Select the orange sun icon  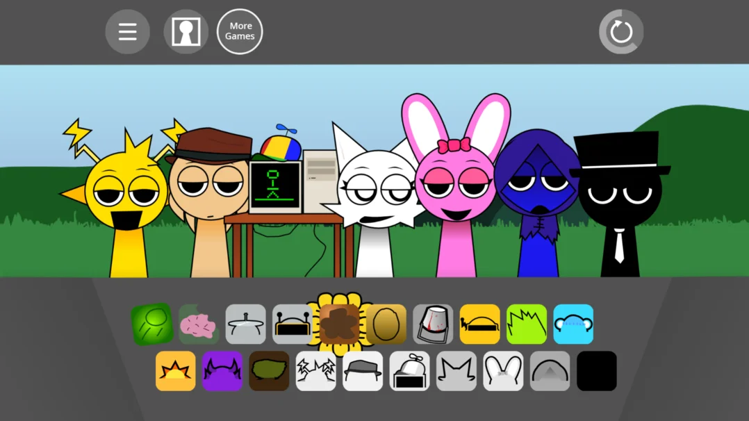175,371
